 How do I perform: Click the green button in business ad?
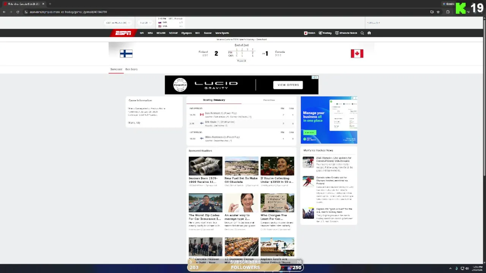[309, 132]
